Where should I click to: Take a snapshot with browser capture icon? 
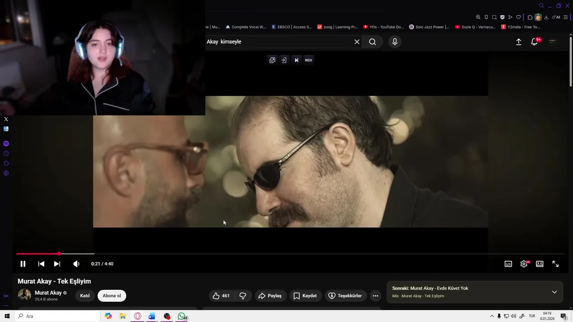coord(494,17)
